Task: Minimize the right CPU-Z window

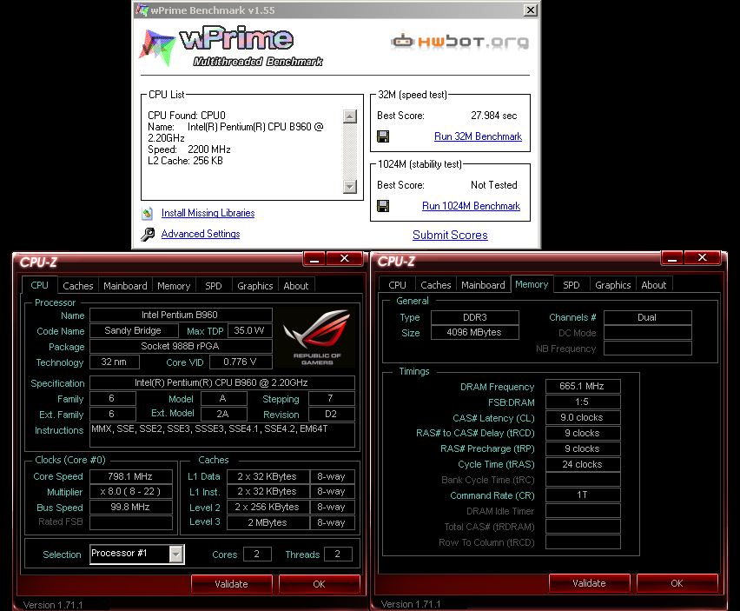Action: pos(672,258)
